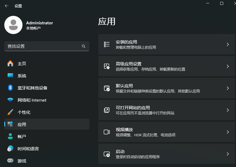Expand 安装的应用 using its chevron
The image size is (236, 167).
[x=227, y=44]
